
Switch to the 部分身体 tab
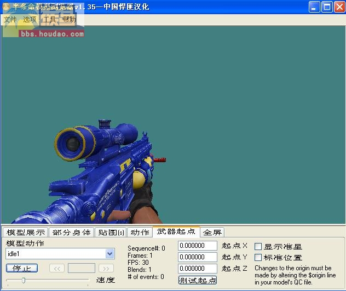point(72,232)
